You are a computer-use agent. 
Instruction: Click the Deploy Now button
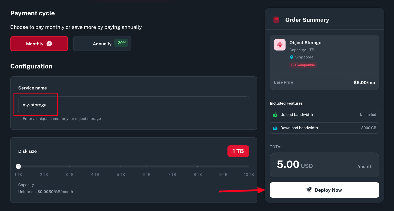(x=324, y=190)
